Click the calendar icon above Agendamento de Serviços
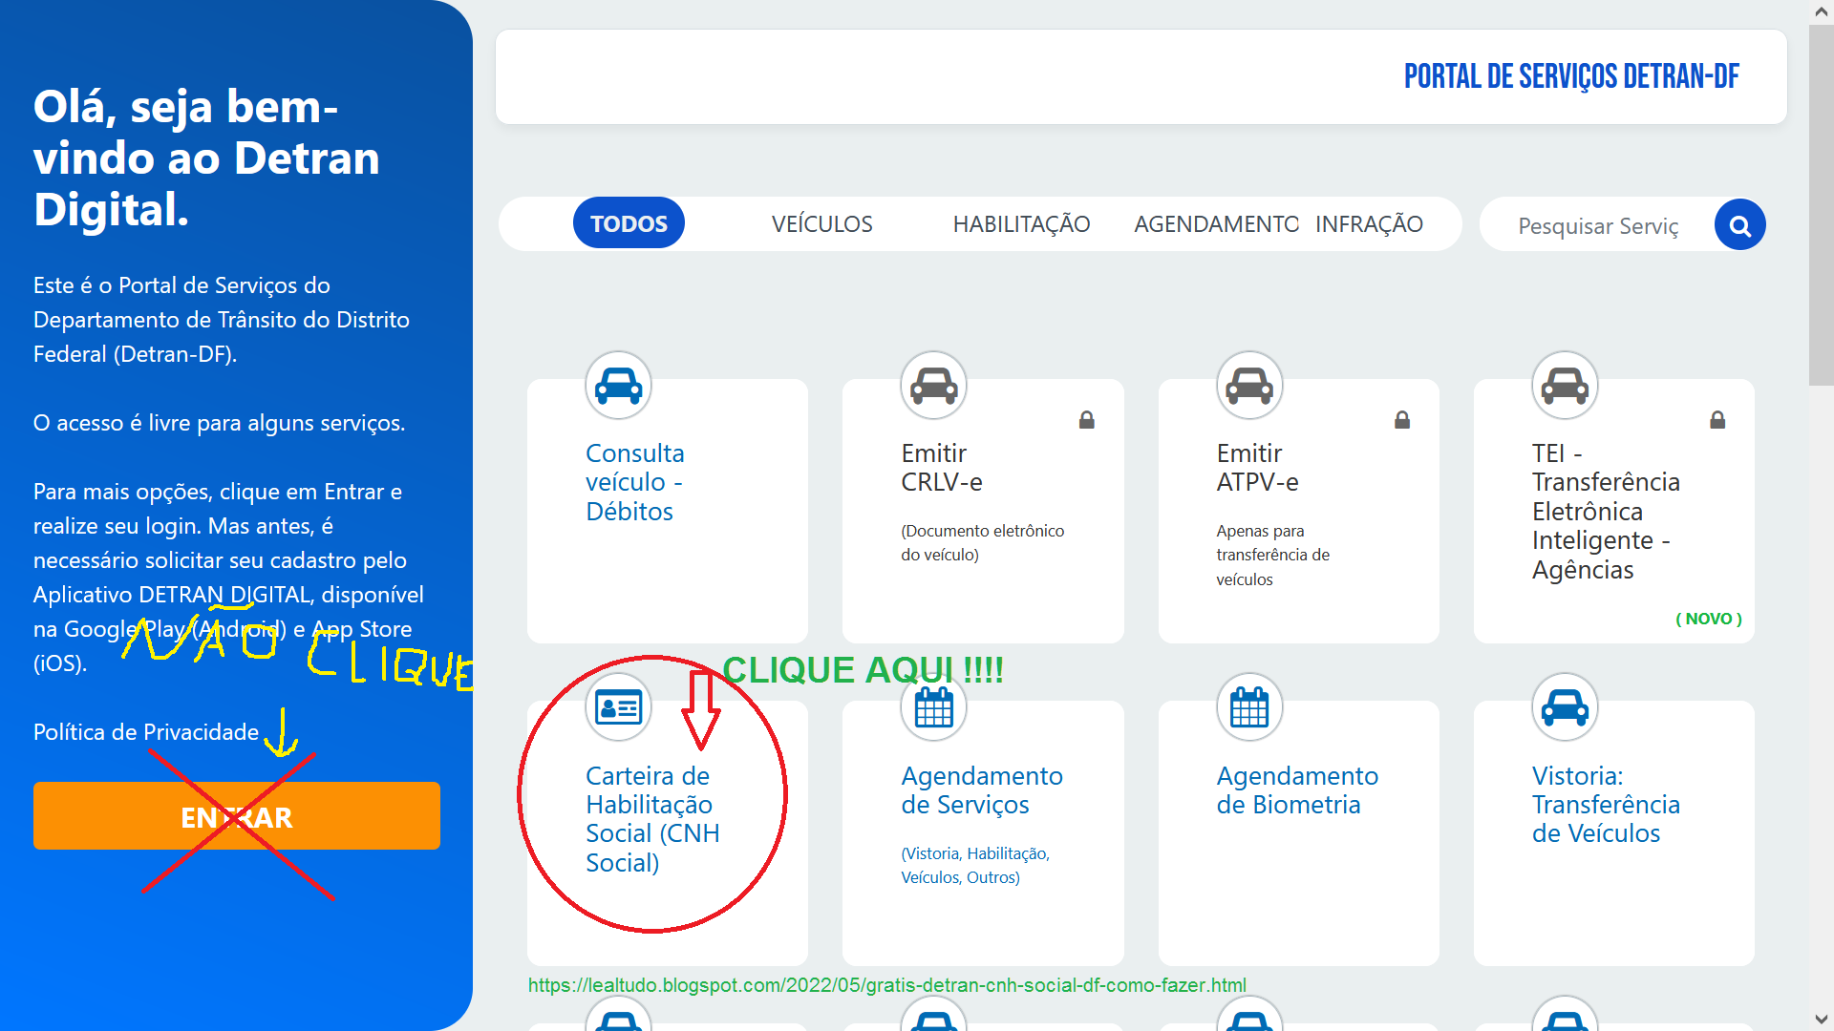 point(933,707)
